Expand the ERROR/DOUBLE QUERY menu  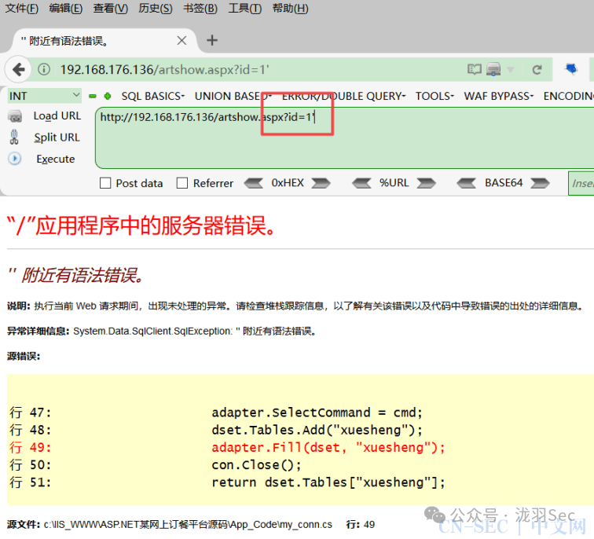coord(343,96)
